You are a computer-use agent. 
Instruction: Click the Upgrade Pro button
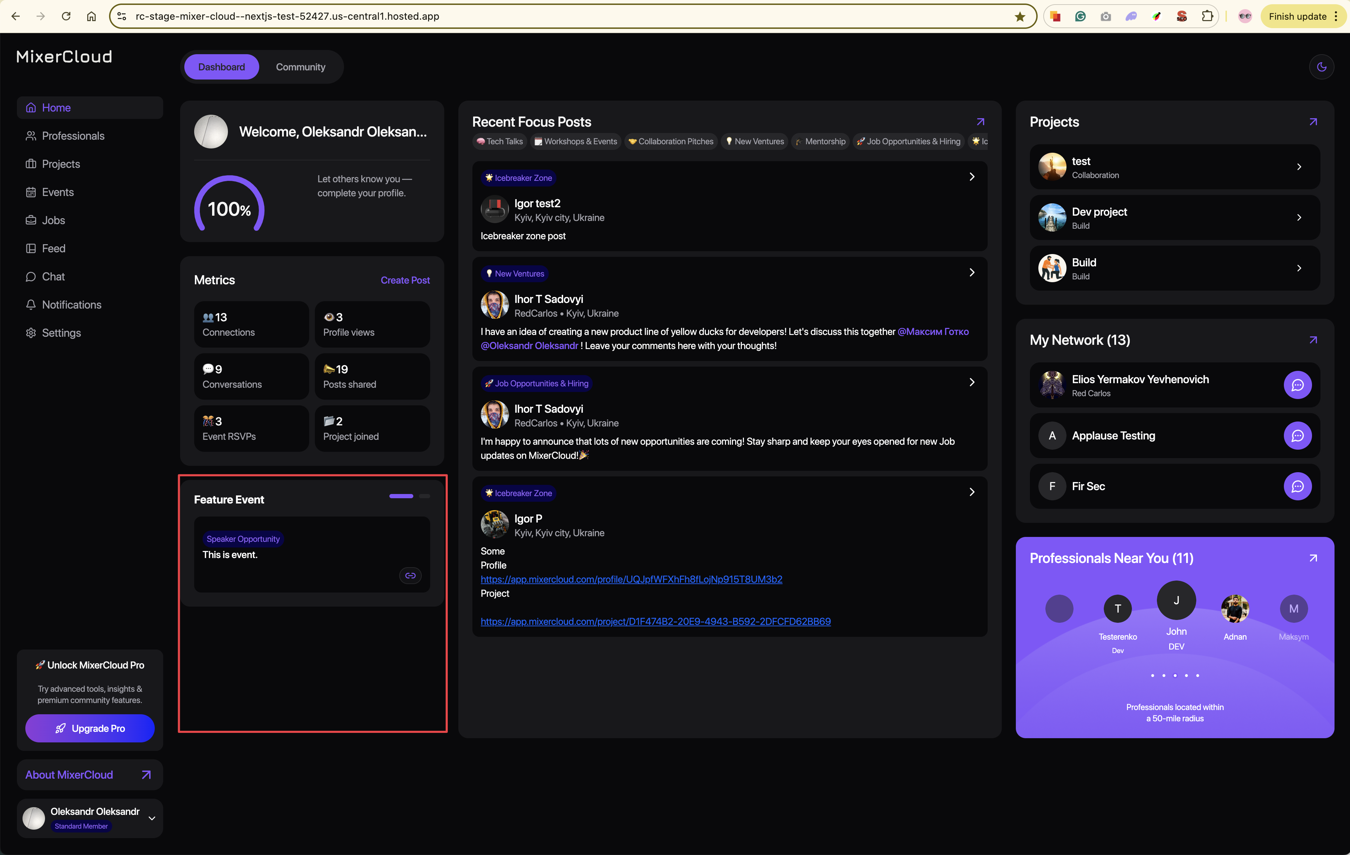(90, 728)
